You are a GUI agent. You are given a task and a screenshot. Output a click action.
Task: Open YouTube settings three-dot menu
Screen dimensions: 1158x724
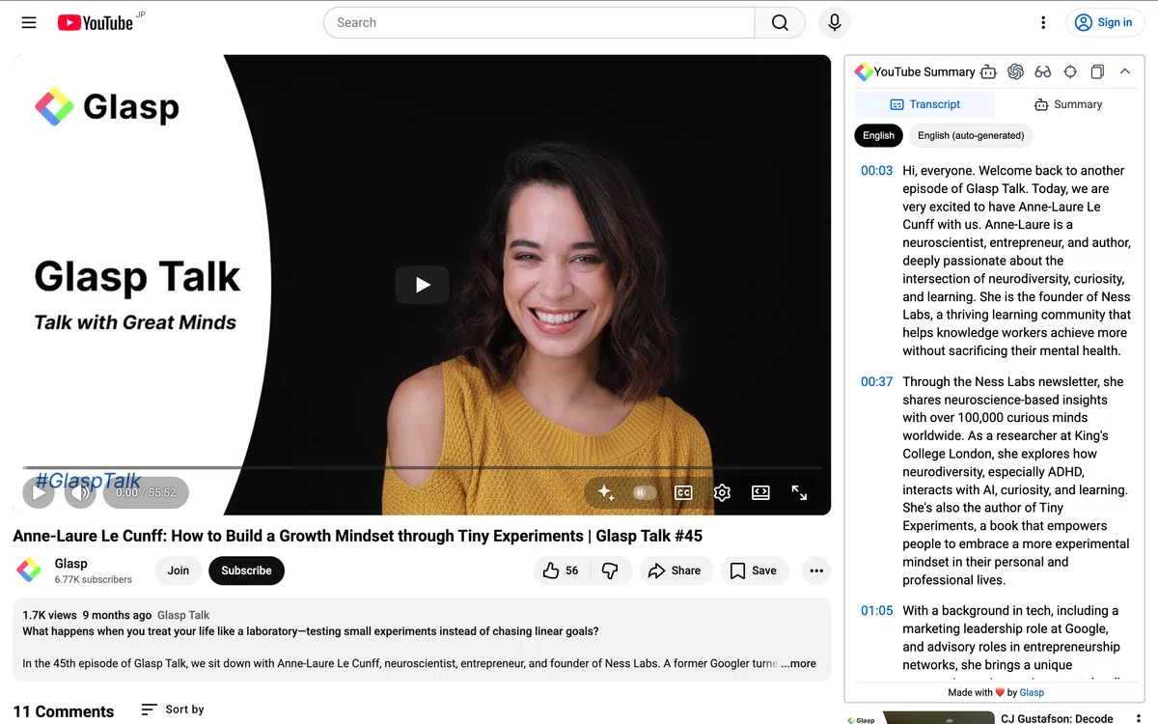(x=1043, y=22)
